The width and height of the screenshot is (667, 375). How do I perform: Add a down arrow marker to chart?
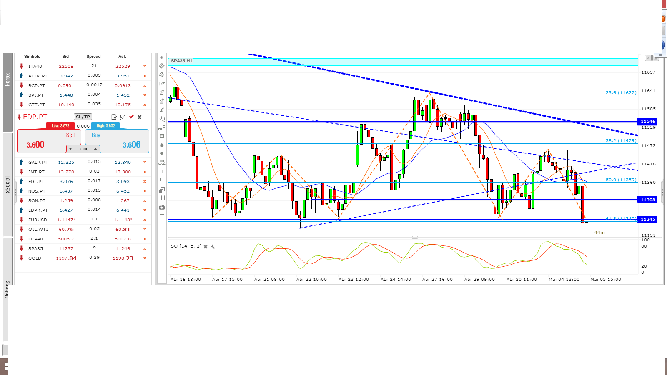(x=162, y=153)
